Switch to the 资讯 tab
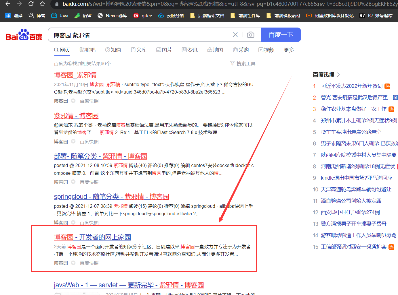Screen dimensions: 398x295 [x=190, y=50]
